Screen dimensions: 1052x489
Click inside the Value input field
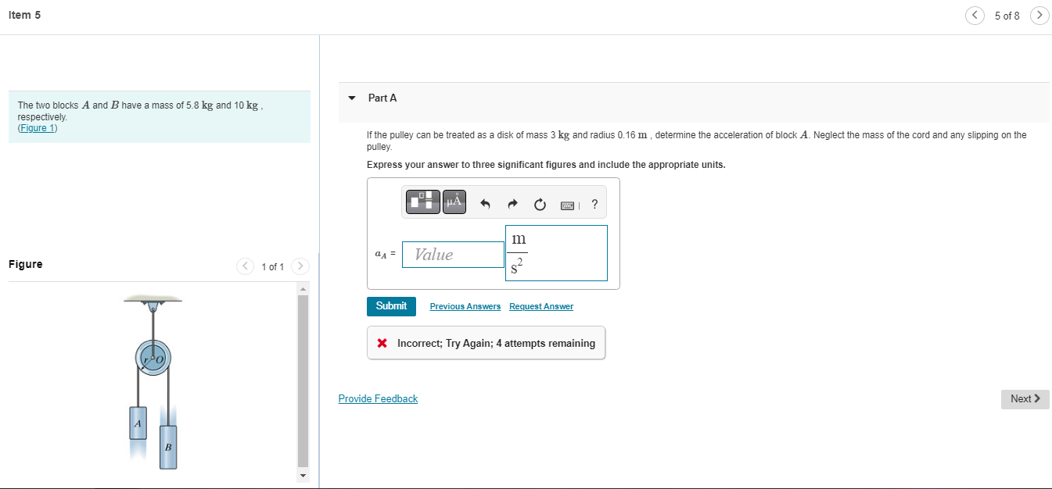click(452, 254)
